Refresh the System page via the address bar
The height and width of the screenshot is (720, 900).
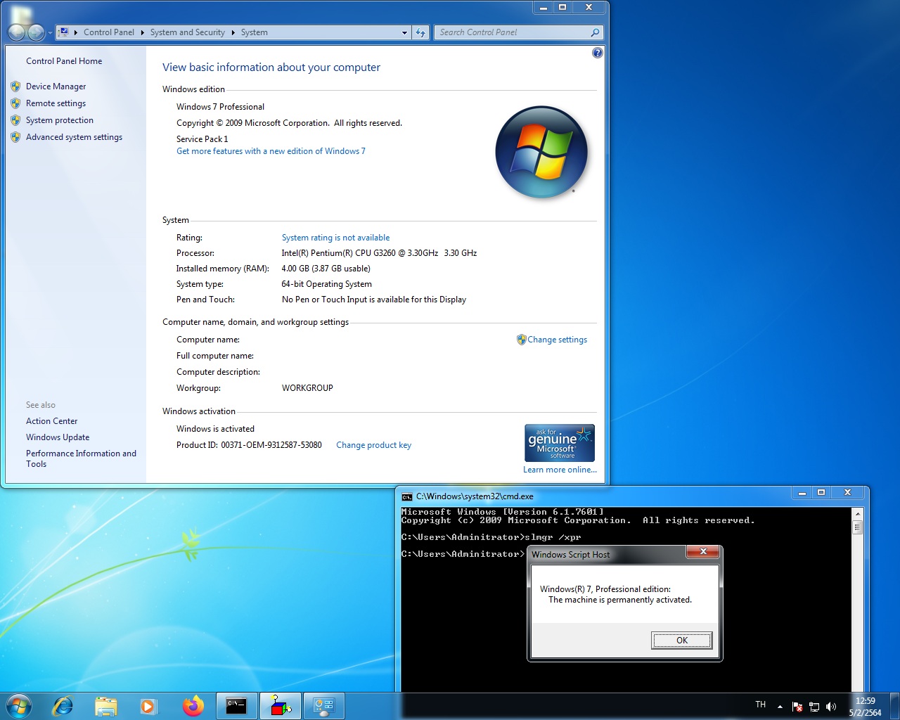420,32
